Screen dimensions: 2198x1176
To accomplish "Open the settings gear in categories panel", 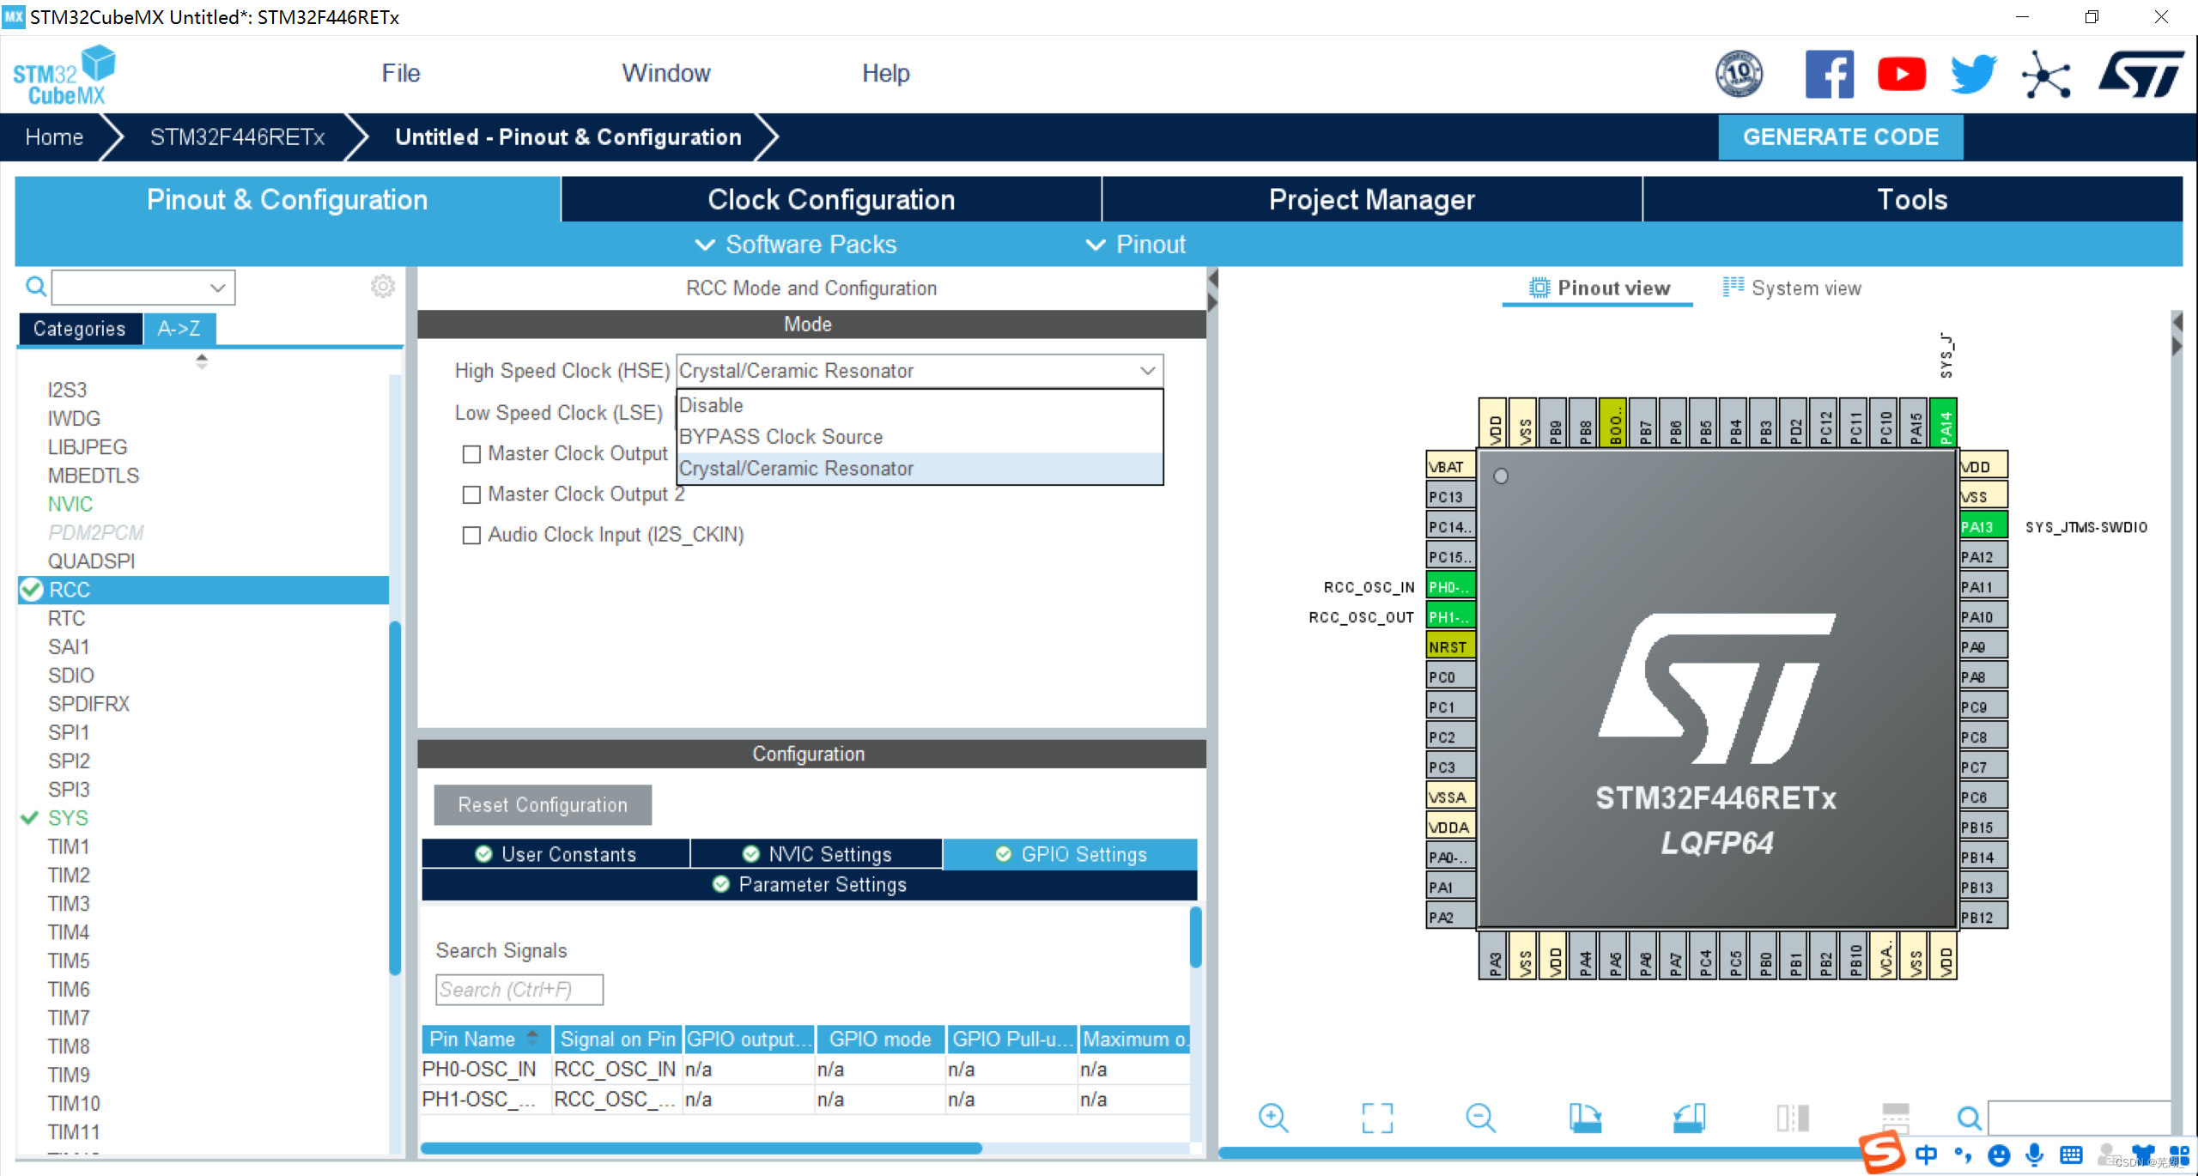I will tap(383, 286).
